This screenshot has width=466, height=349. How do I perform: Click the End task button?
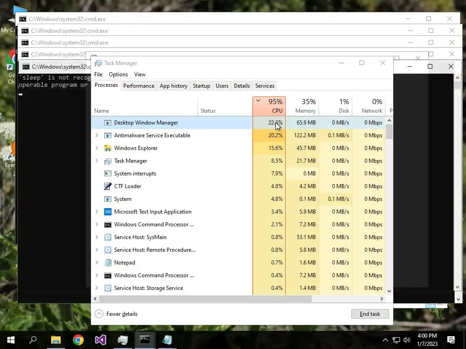click(370, 314)
